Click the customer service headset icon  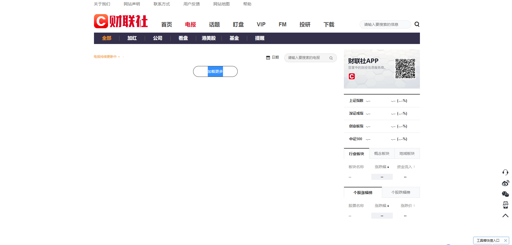(505, 172)
